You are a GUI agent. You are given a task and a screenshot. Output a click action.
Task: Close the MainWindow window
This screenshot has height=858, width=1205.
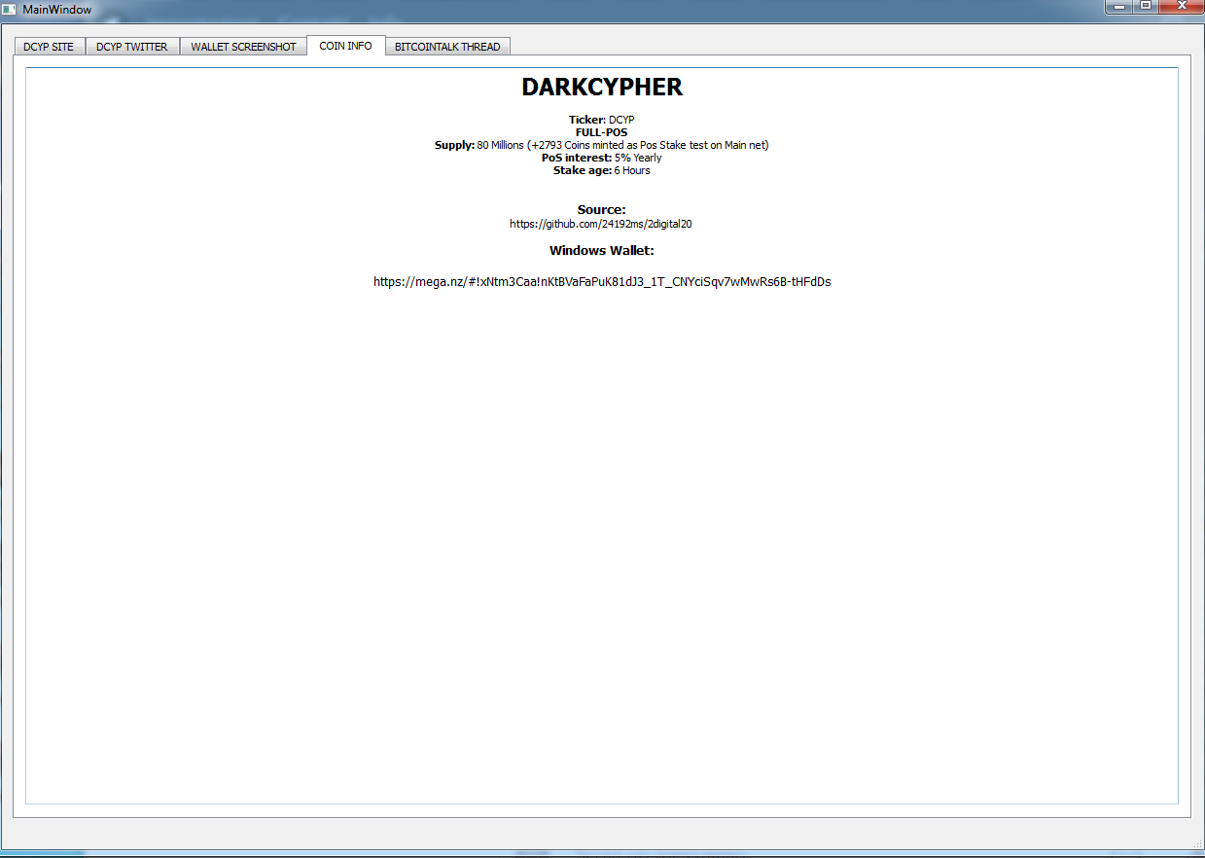click(1181, 6)
